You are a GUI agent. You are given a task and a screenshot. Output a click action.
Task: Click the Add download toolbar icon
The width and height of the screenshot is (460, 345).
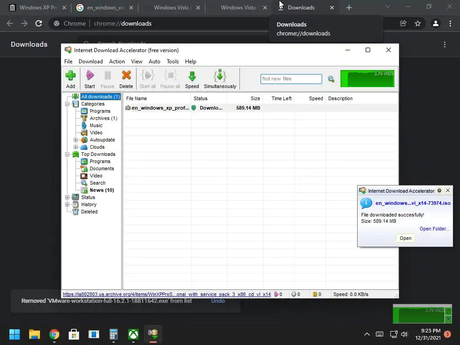coord(71,79)
